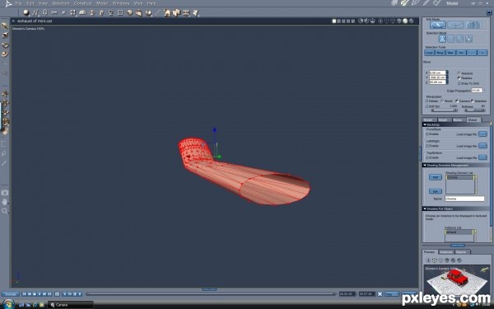
Task: Click the animation timeline scrubber bar
Action: tap(211, 294)
